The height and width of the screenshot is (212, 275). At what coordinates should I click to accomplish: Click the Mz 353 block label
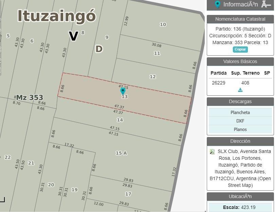30,97
